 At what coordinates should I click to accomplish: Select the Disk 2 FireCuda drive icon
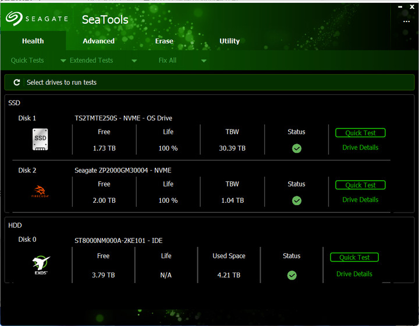40,191
